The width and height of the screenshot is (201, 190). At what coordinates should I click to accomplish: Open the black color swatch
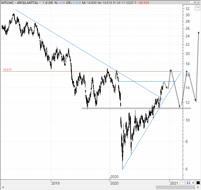198,183
